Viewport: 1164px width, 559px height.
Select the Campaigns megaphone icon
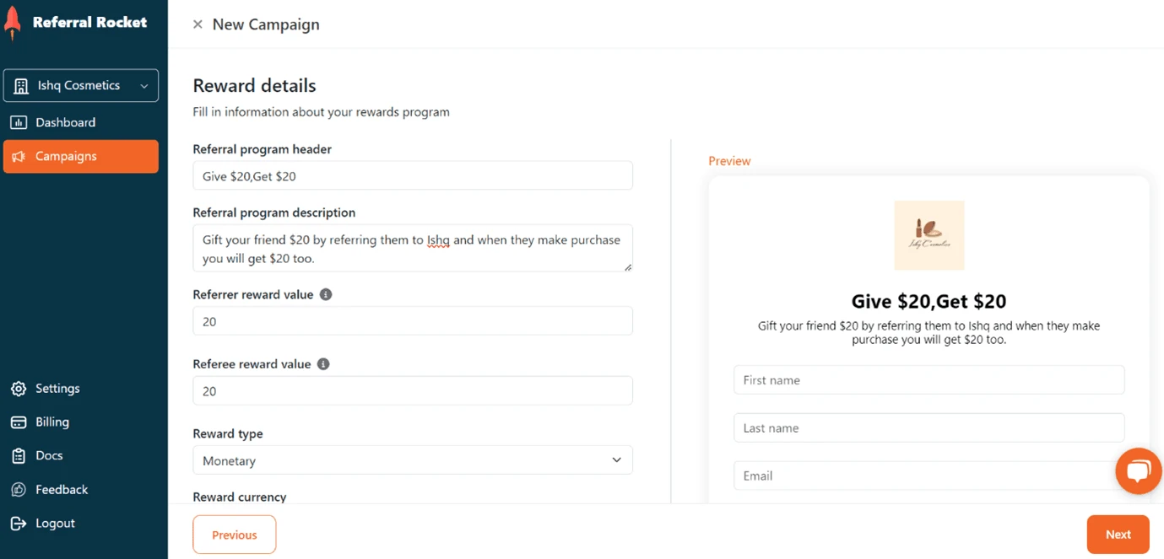(19, 156)
